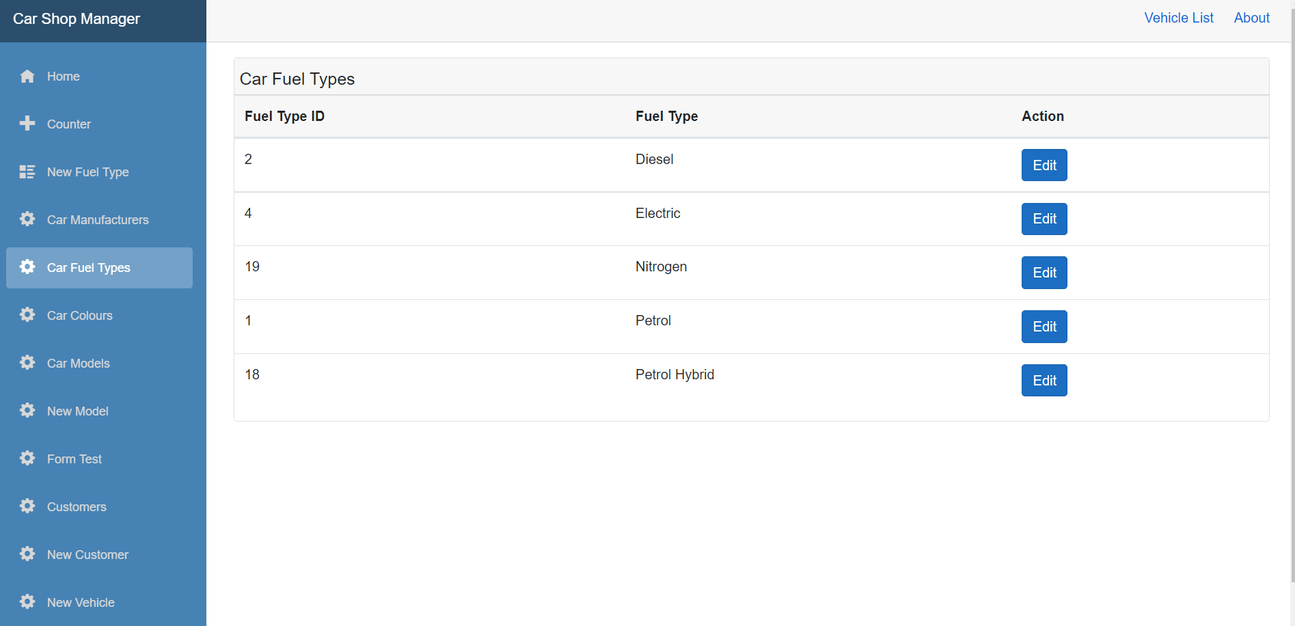Screen dimensions: 1295x626
Task: Edit the Petrol fuel type with ID 1
Action: 1044,327
